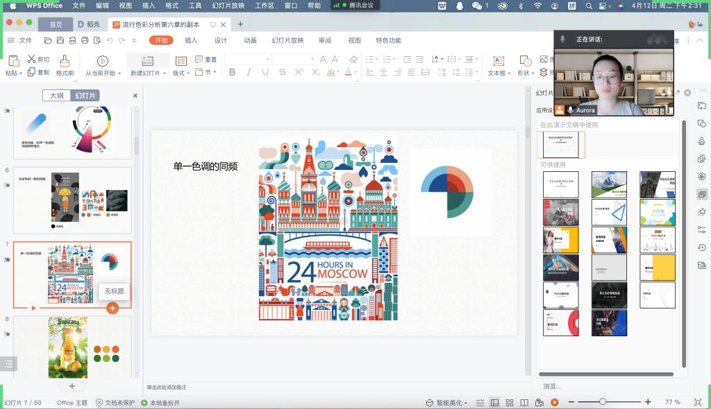Open the Review (审阅) tab

(325, 40)
